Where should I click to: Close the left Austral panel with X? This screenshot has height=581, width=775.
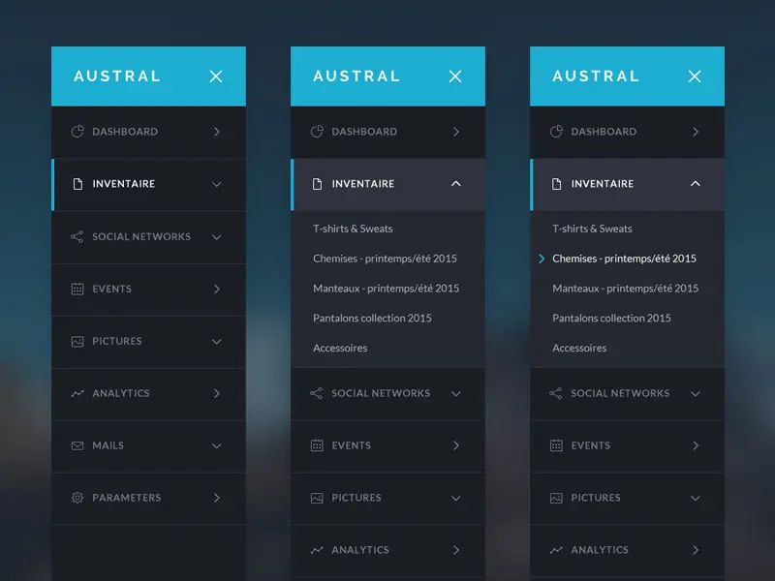point(216,76)
